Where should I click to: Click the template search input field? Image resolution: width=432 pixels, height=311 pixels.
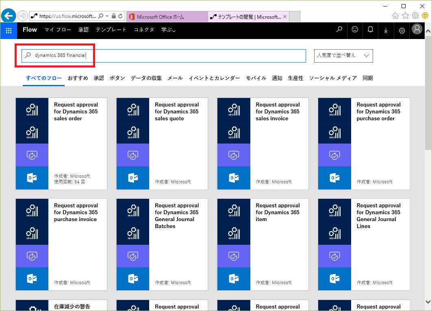pyautogui.click(x=164, y=56)
